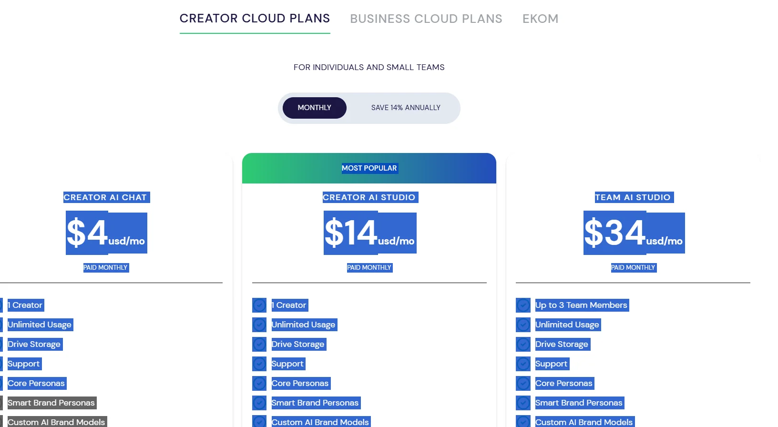This screenshot has height=427, width=778.
Task: Click check icon beside Creator AI Studio Unlimited Usage
Action: point(259,325)
